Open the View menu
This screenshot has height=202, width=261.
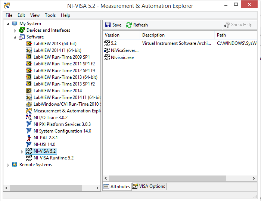pyautogui.click(x=35, y=15)
